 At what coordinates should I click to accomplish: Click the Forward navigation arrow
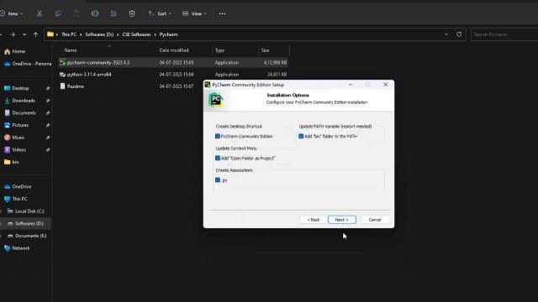13,34
